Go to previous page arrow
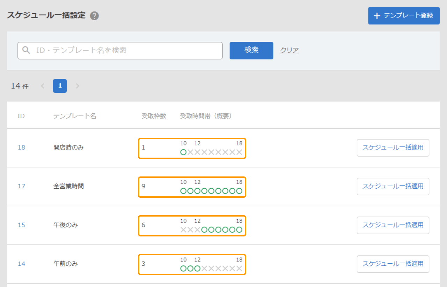The image size is (447, 287). [43, 86]
